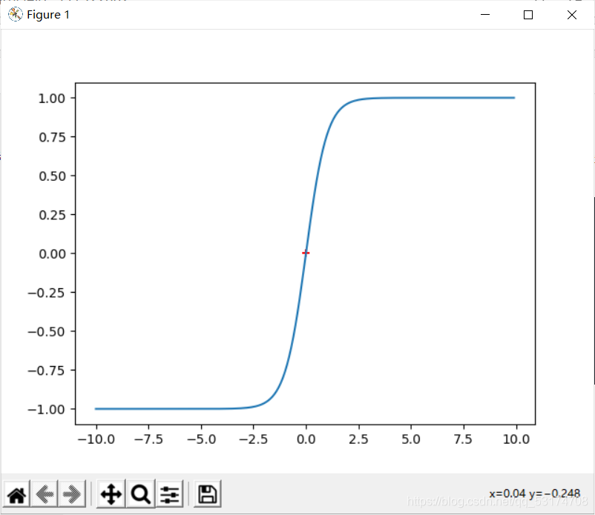595x515 pixels.
Task: Click the x-axis label 0.0
Action: (306, 439)
